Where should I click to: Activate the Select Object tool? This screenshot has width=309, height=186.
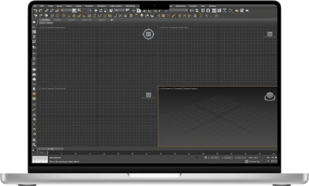(x=74, y=10)
